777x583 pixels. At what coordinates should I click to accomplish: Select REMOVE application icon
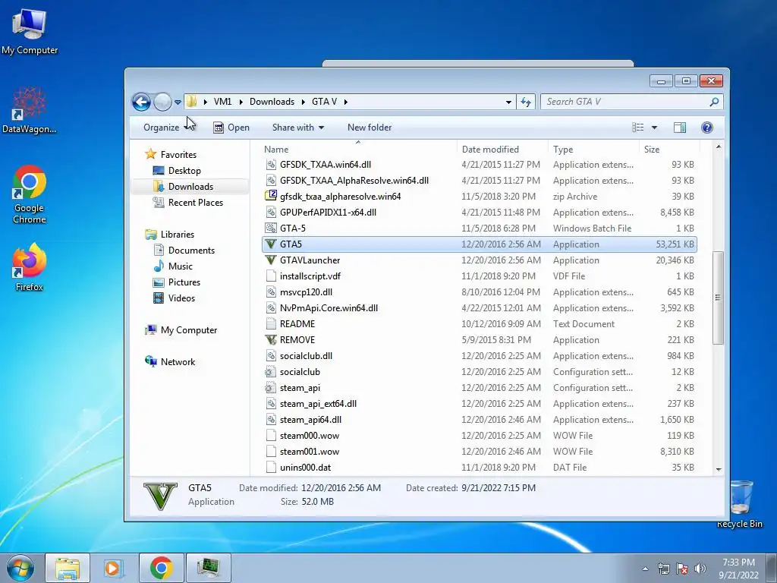(271, 339)
